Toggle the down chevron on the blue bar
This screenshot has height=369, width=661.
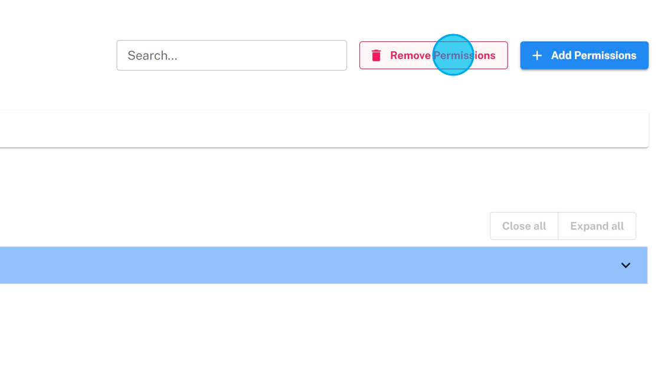[626, 265]
